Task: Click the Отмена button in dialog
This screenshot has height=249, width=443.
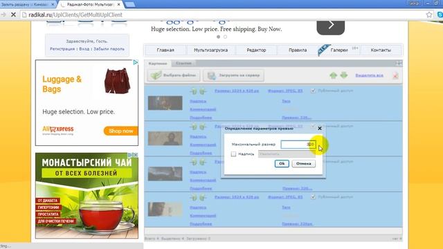Action: tap(303, 163)
